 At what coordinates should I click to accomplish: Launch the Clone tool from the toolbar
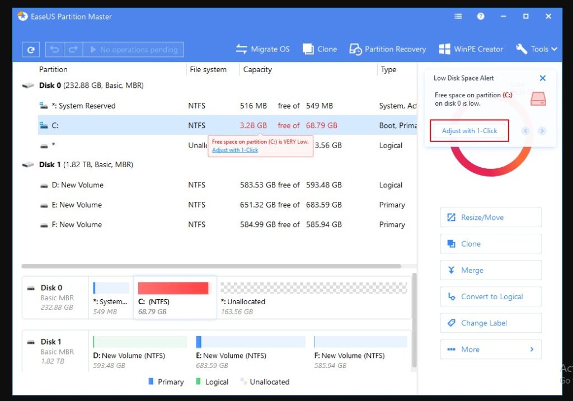[320, 49]
